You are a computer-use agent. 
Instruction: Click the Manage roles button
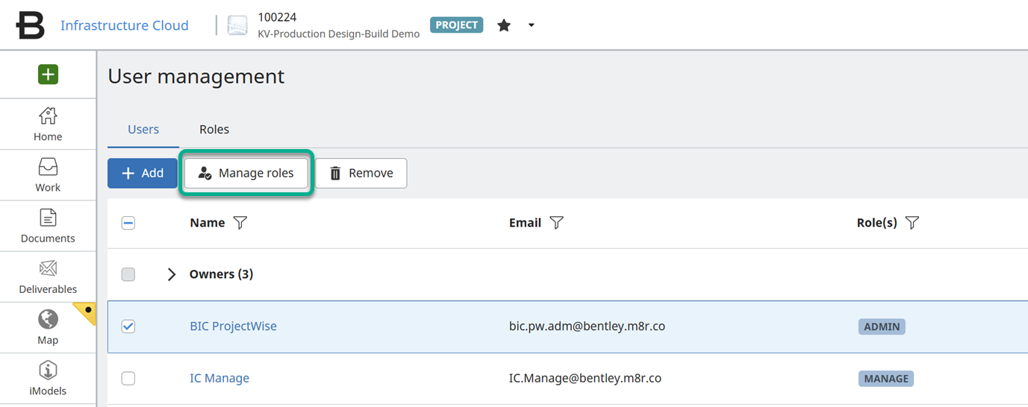point(246,173)
